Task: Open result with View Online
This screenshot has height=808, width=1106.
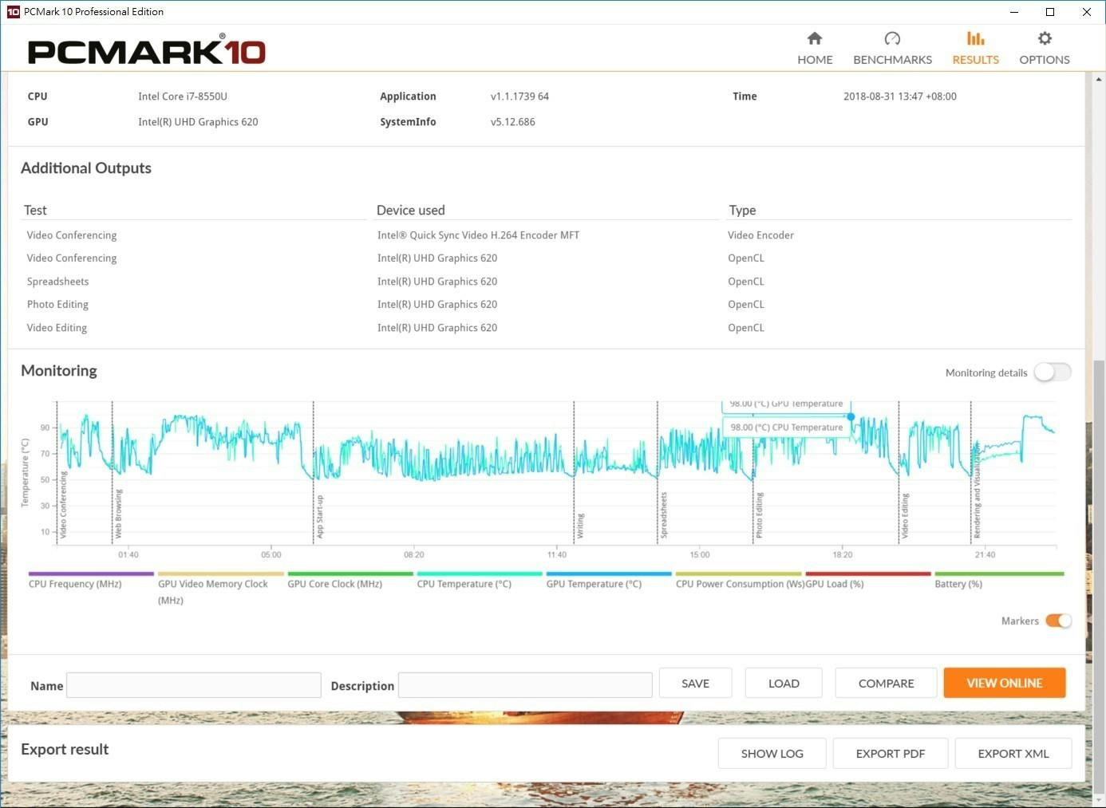Action: pos(1004,684)
